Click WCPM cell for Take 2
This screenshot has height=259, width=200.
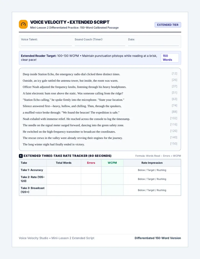click(x=112, y=179)
